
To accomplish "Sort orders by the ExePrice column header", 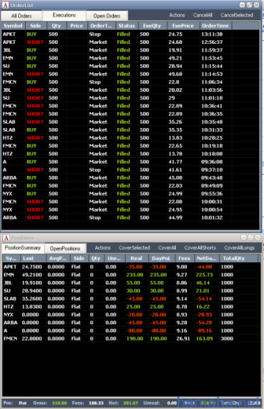I will pos(183,26).
